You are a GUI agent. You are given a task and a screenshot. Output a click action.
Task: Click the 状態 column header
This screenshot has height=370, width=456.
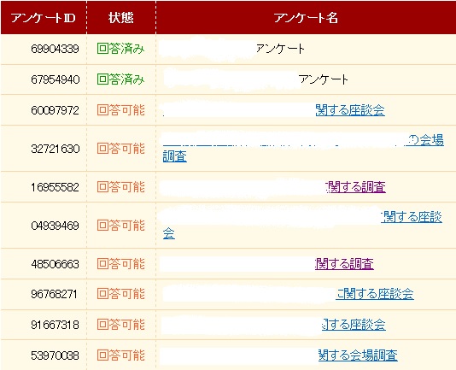[x=121, y=18]
